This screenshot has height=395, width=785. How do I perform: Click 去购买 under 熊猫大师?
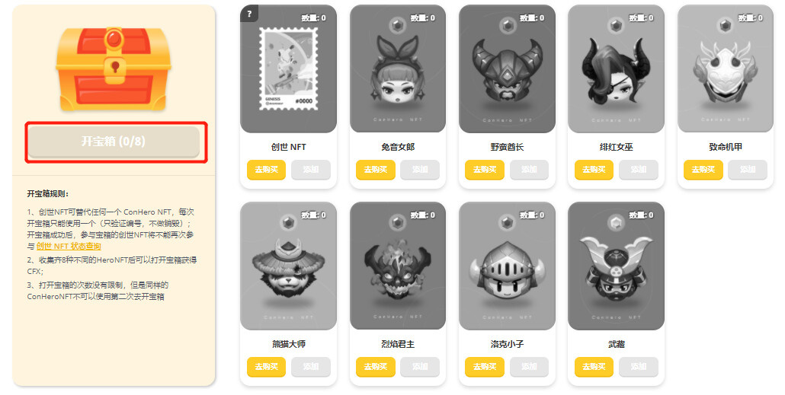pyautogui.click(x=266, y=367)
